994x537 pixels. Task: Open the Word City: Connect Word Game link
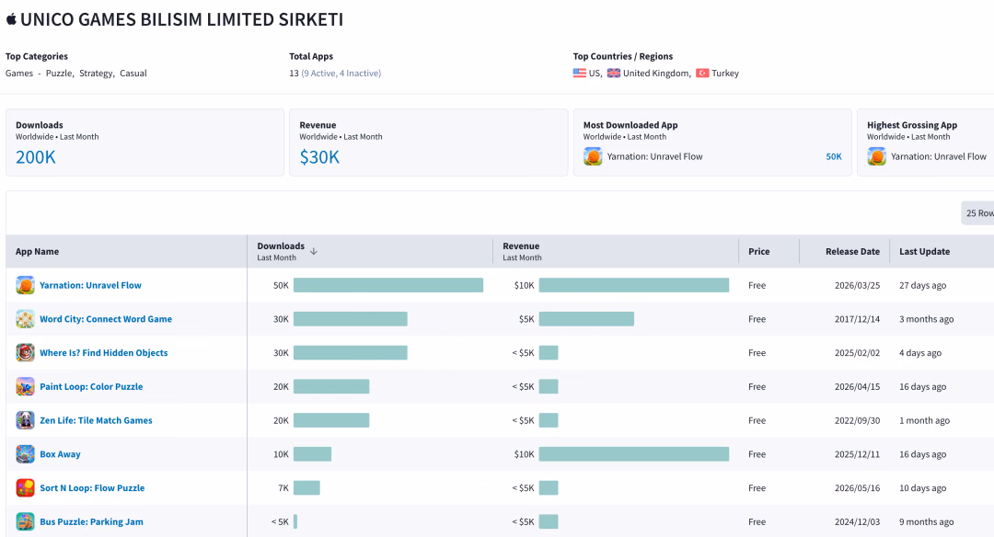click(x=106, y=319)
